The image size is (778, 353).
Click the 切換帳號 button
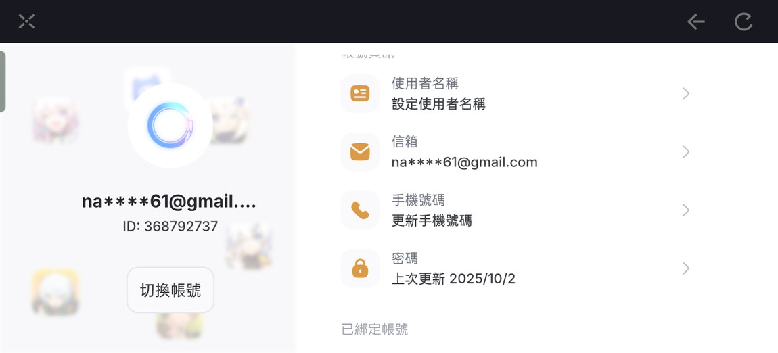[x=170, y=290]
